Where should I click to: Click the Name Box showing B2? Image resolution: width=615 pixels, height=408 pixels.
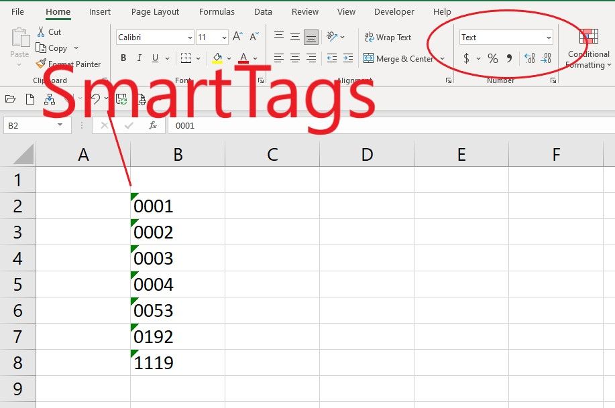click(32, 125)
